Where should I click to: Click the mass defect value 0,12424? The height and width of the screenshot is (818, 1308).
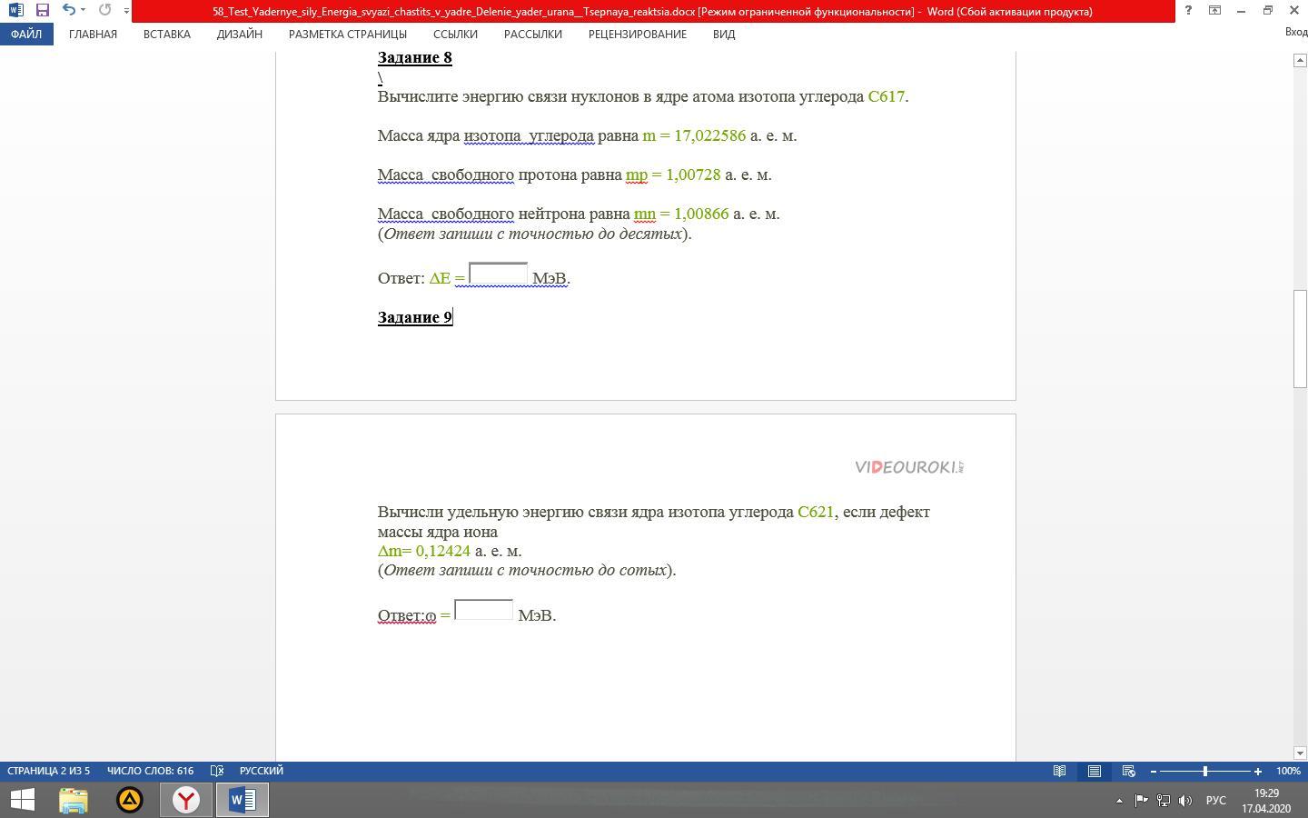pyautogui.click(x=443, y=551)
